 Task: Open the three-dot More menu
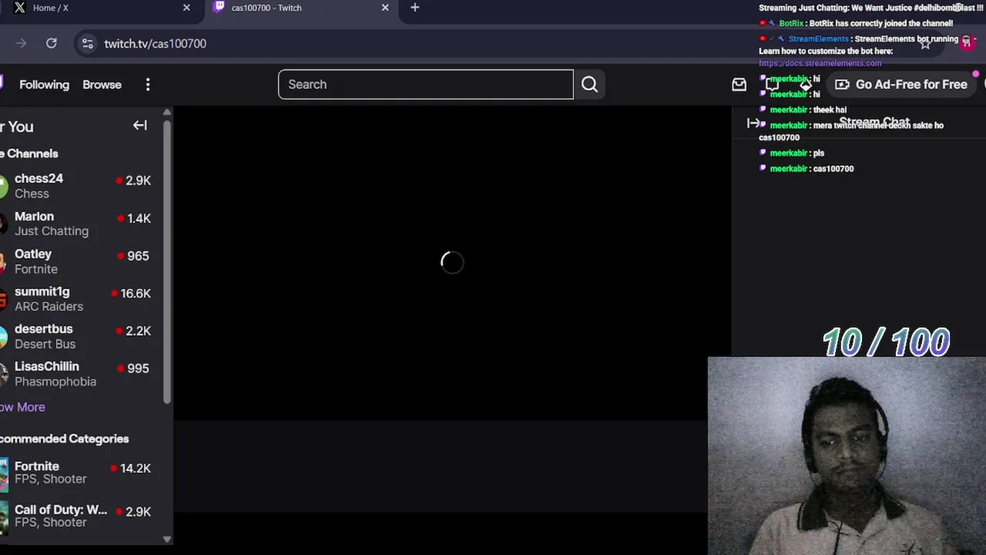click(x=148, y=85)
